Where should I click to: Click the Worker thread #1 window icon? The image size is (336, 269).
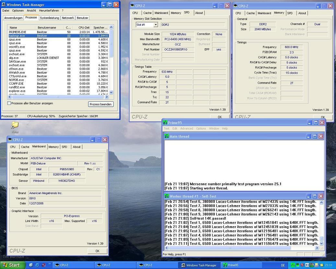pos(167,196)
